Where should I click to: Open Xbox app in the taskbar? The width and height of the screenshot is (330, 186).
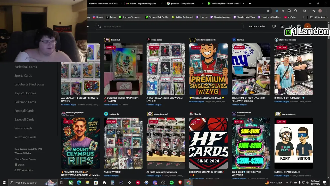(x=71, y=183)
